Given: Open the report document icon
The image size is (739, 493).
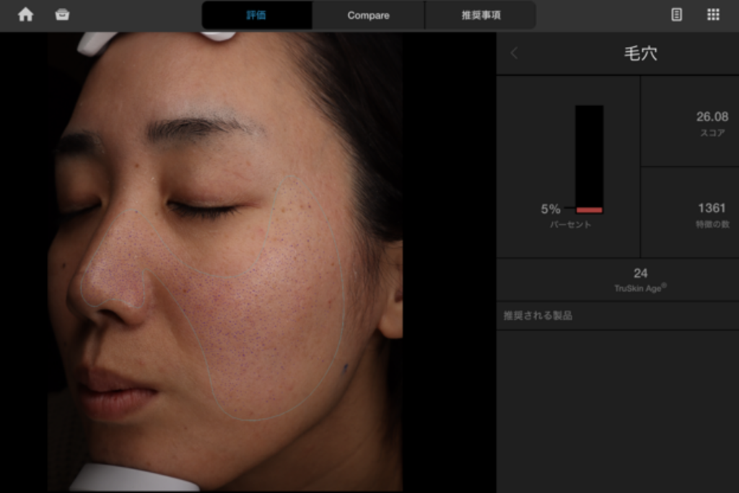Looking at the screenshot, I should [676, 14].
